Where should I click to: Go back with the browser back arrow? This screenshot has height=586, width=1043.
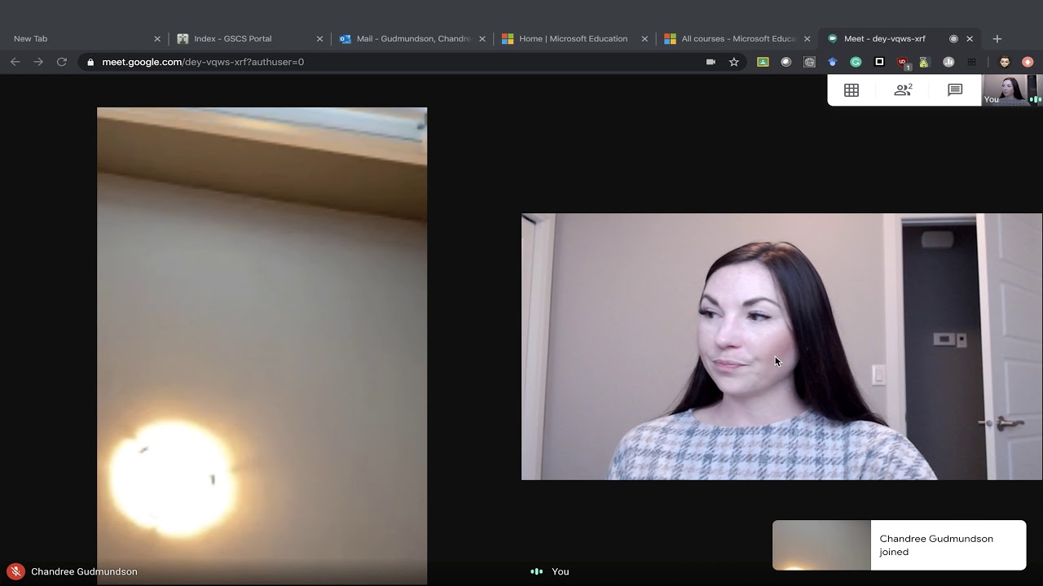click(x=15, y=62)
